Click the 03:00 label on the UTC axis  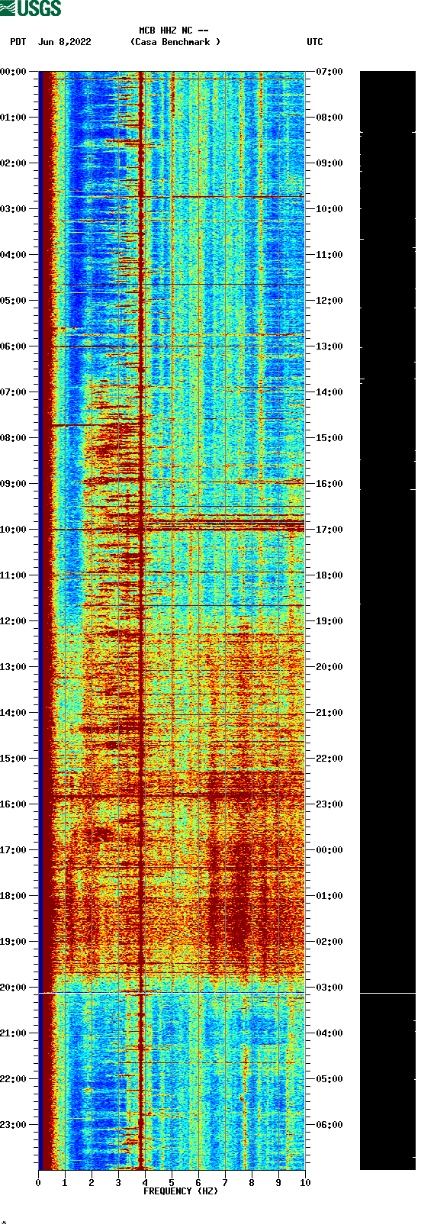pos(329,988)
